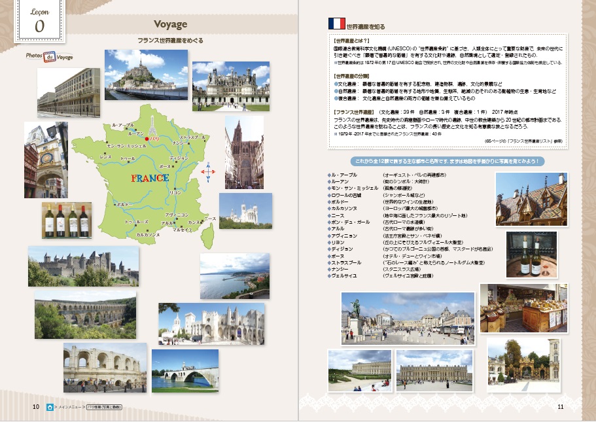The image size is (596, 422).
Task: Open the Rouen clock tower photo
Action: tap(46, 160)
